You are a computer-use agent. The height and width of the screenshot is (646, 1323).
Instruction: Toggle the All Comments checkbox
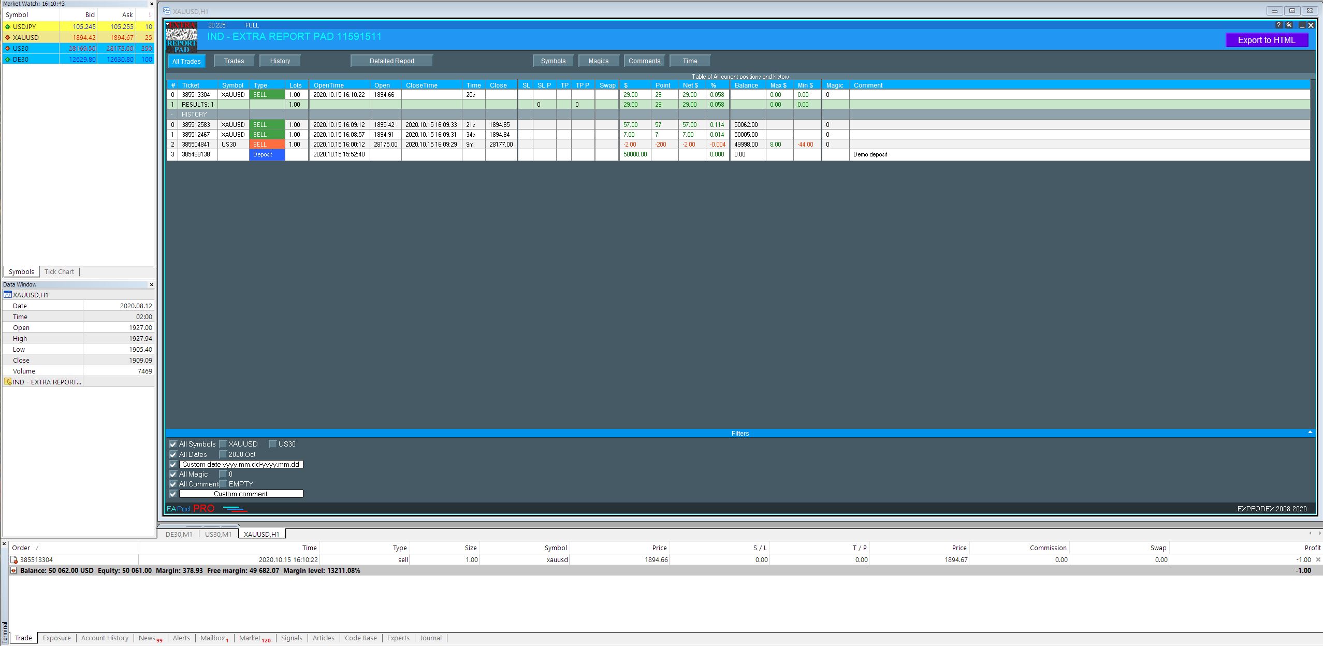coord(173,484)
